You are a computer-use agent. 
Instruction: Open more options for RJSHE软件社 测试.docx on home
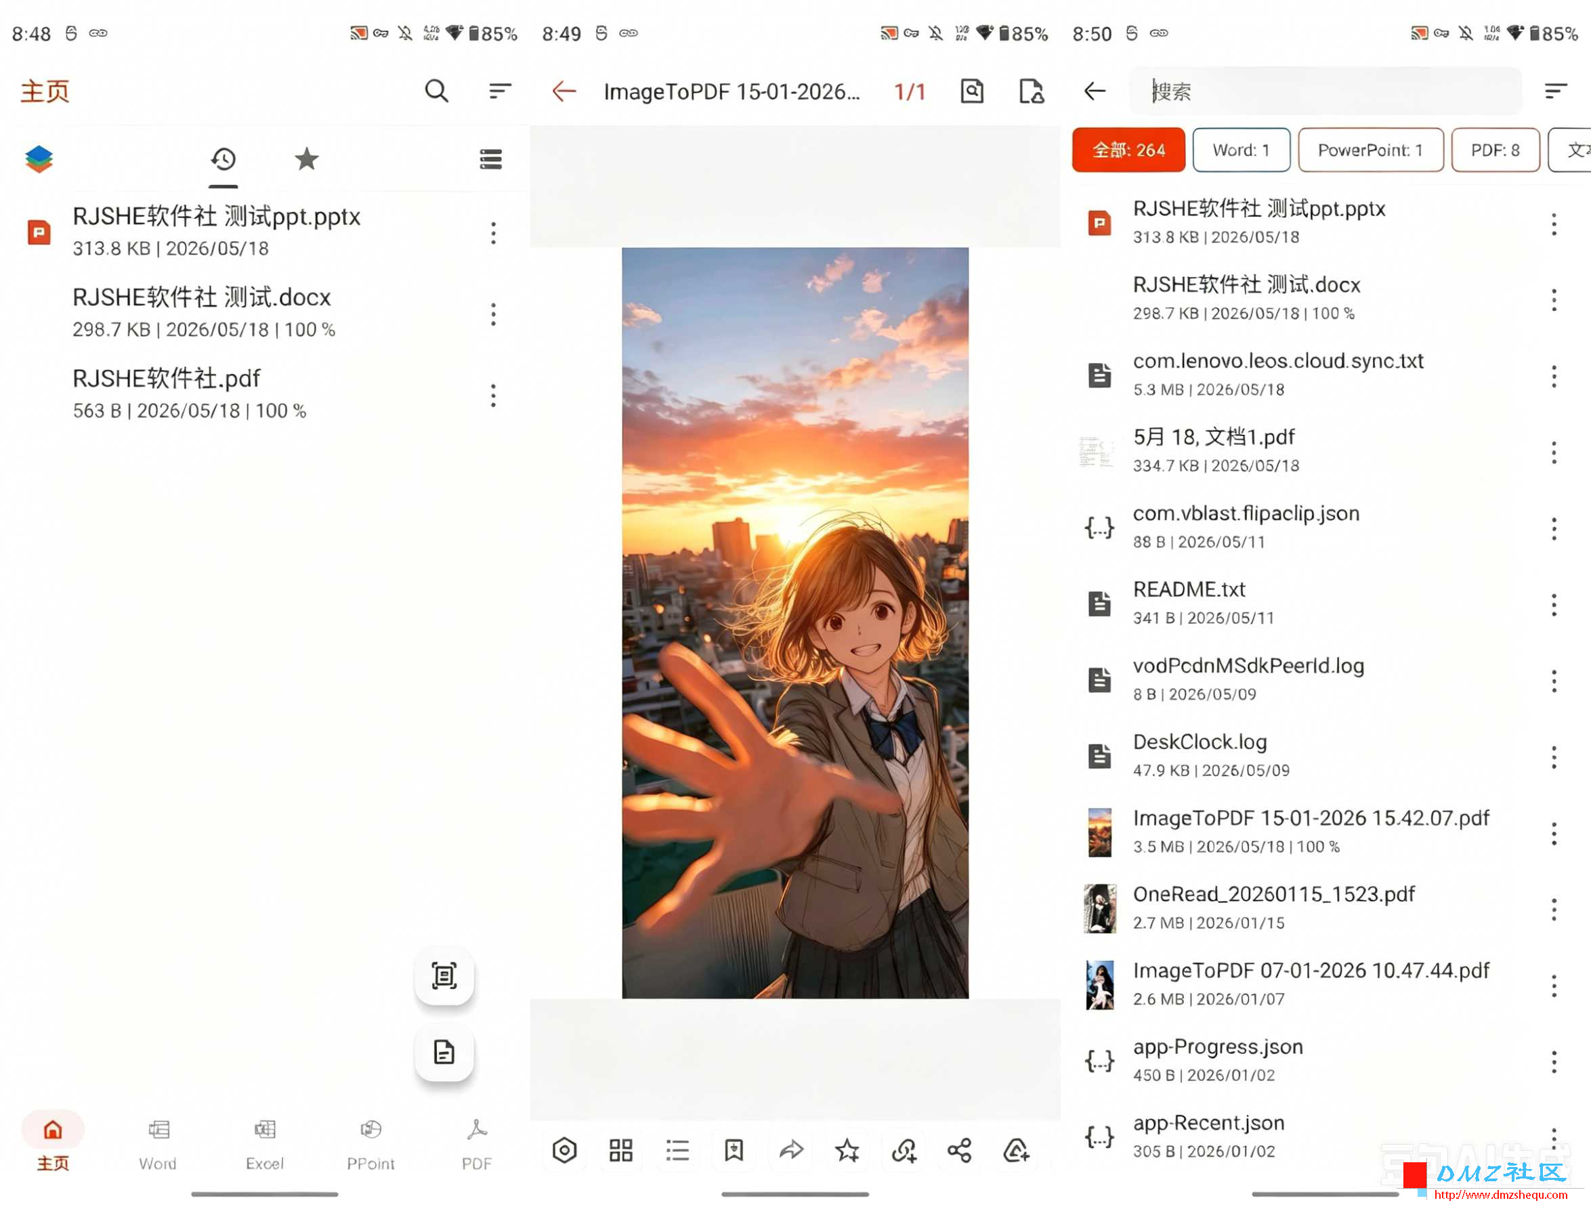[493, 314]
